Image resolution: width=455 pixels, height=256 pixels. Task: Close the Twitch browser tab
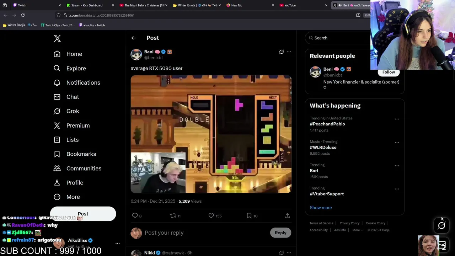click(60, 5)
